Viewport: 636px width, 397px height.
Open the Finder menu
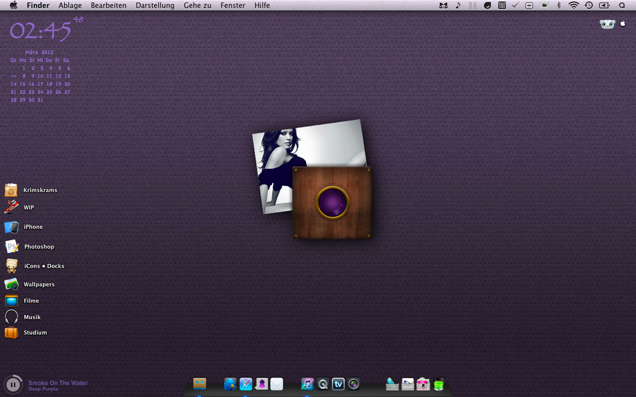38,5
